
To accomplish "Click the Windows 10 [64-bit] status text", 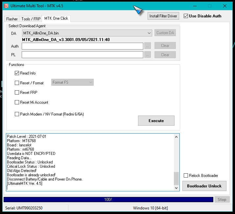I will point(150,208).
